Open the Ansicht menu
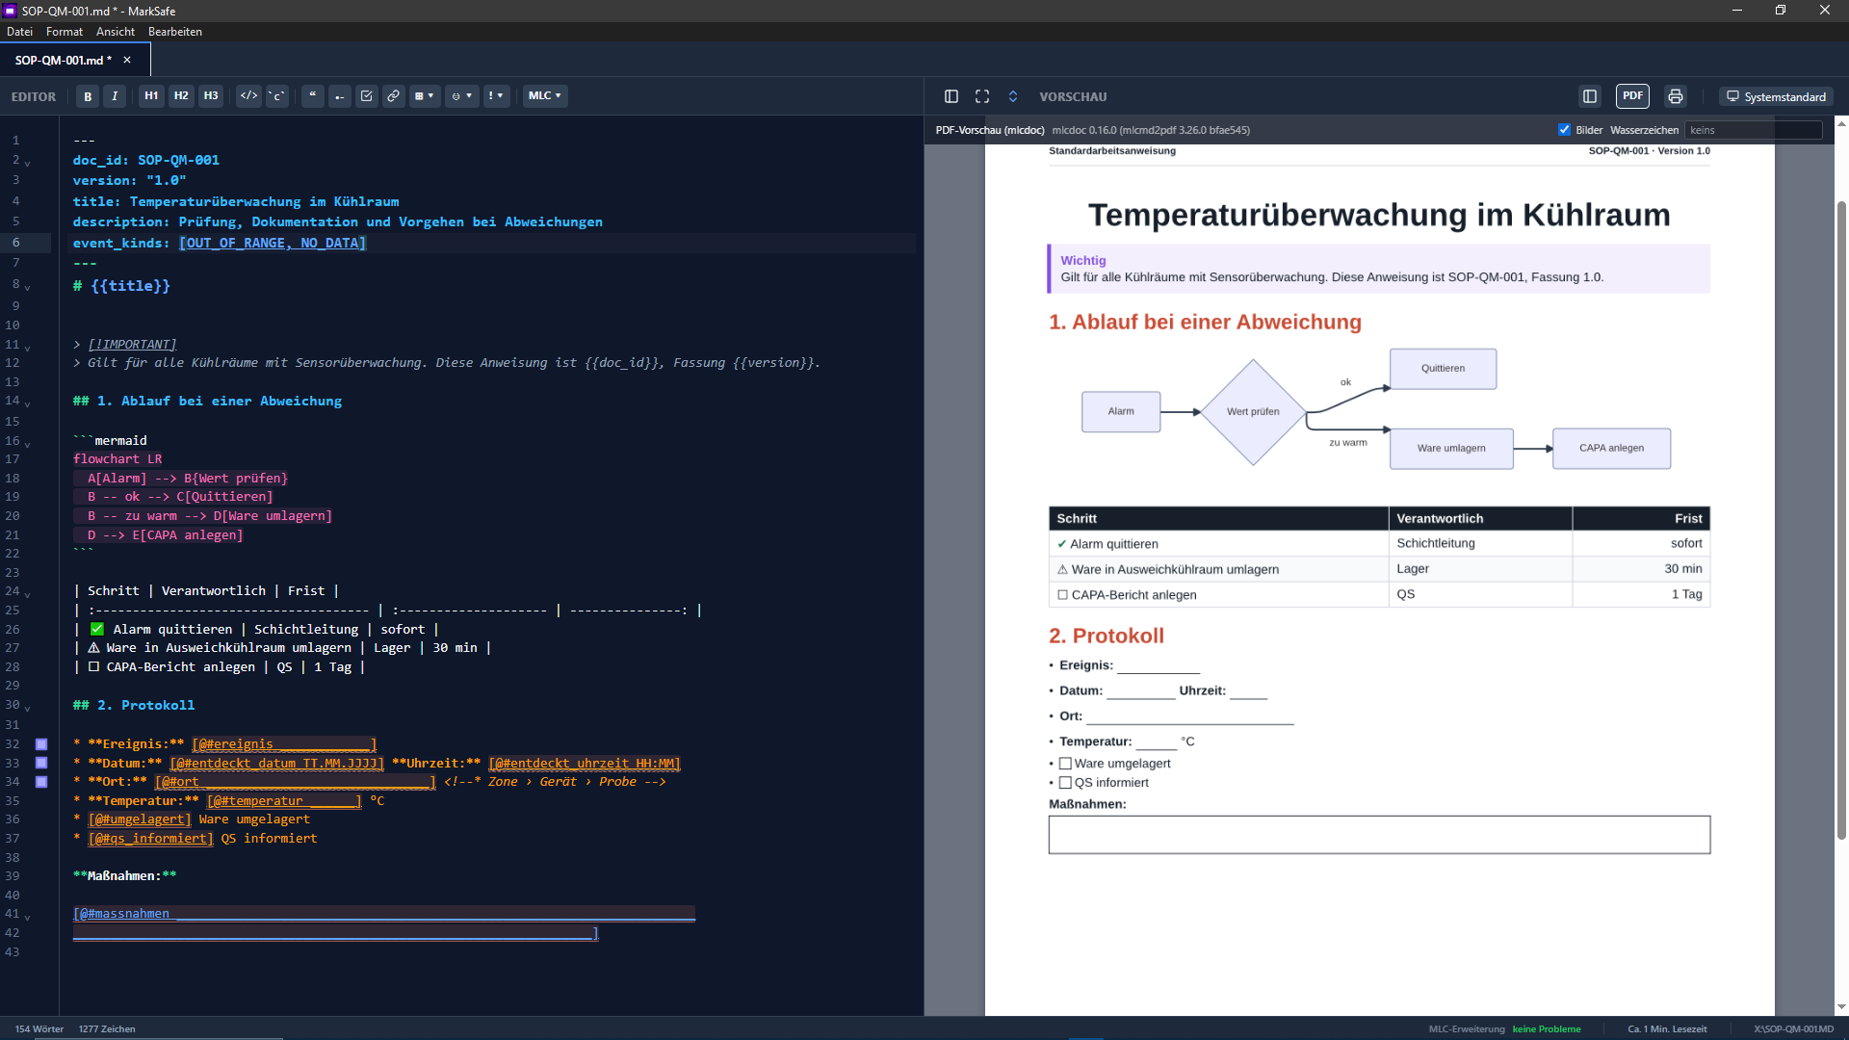Image resolution: width=1849 pixels, height=1040 pixels. tap(116, 32)
